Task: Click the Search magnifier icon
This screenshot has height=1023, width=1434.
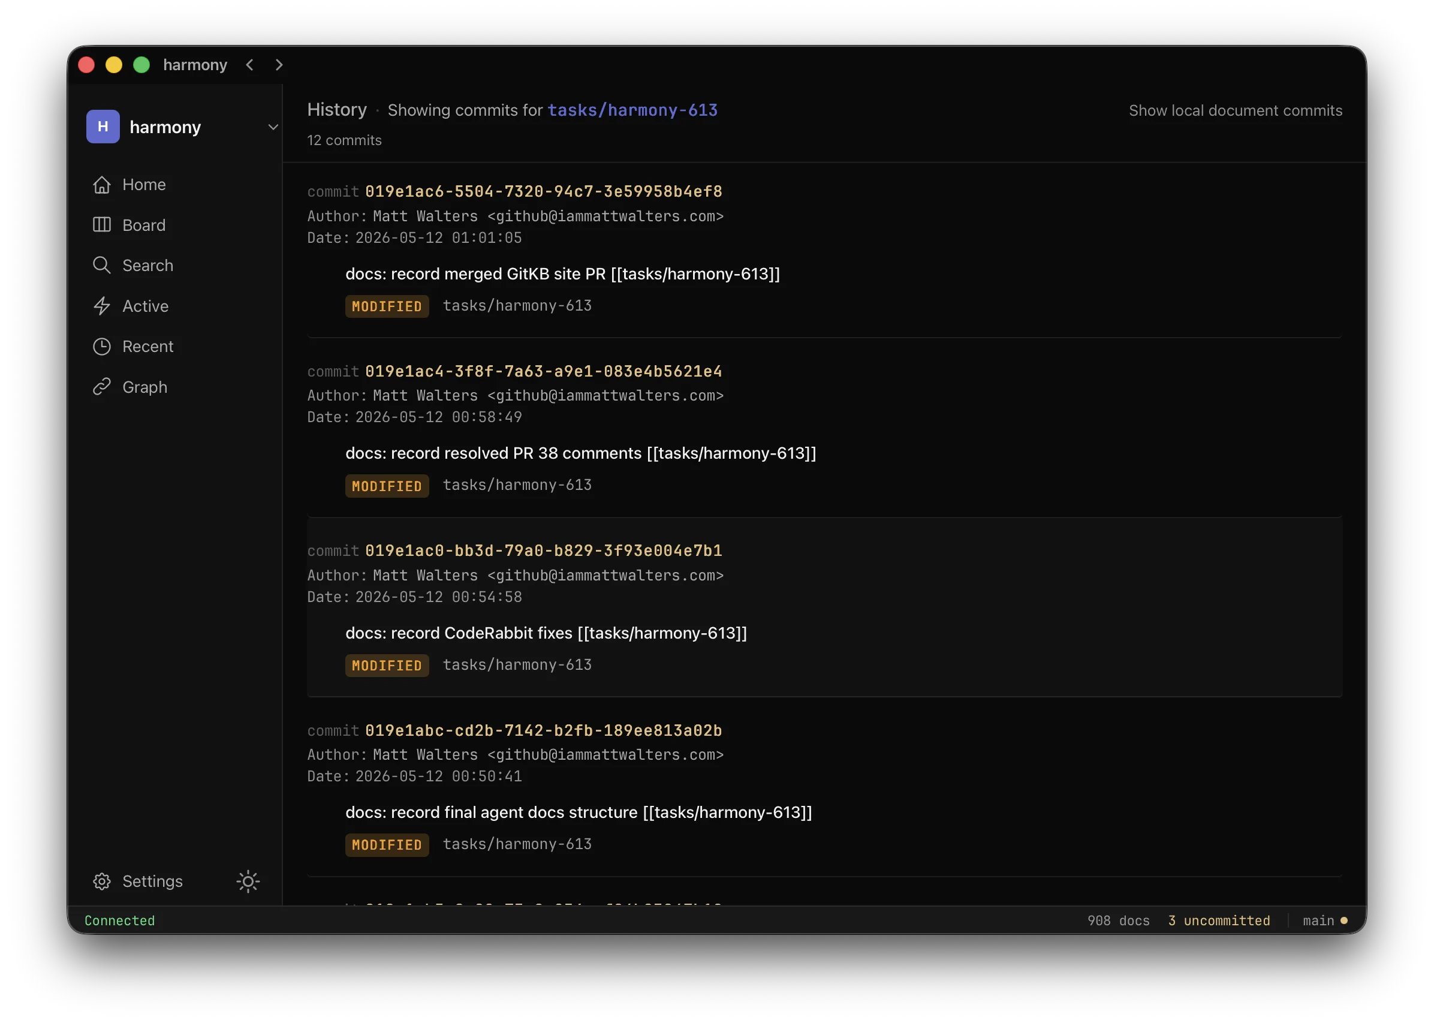Action: pos(102,265)
